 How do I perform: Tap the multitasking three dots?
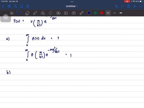[x=72, y=1]
